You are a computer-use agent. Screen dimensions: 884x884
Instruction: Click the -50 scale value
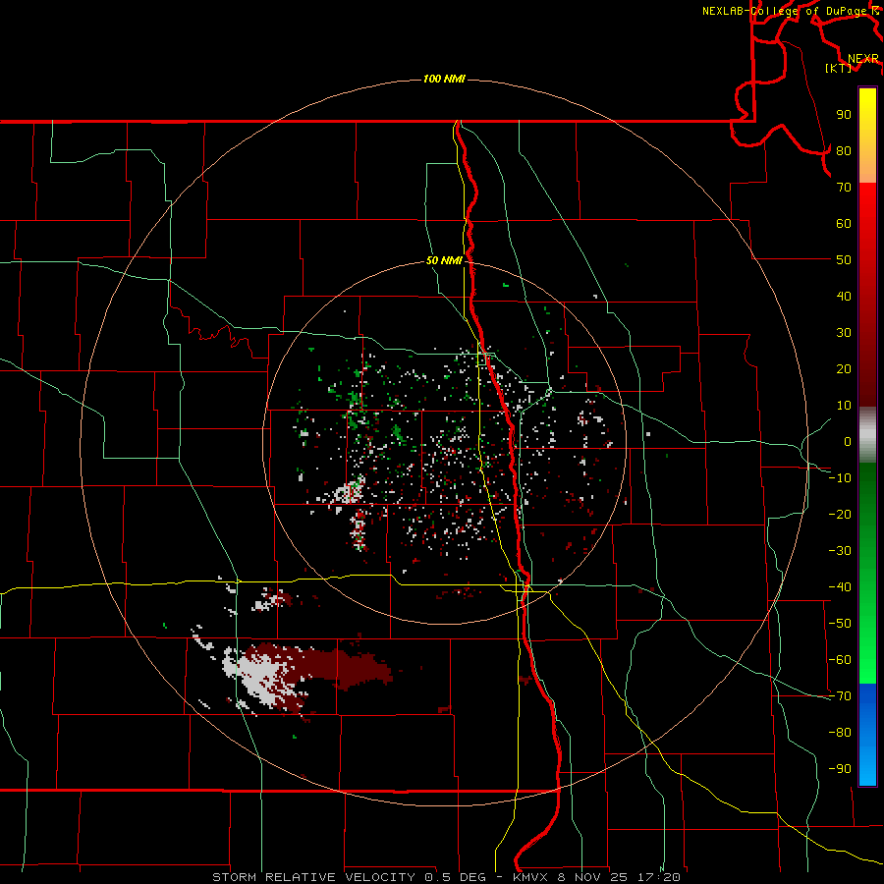(840, 624)
